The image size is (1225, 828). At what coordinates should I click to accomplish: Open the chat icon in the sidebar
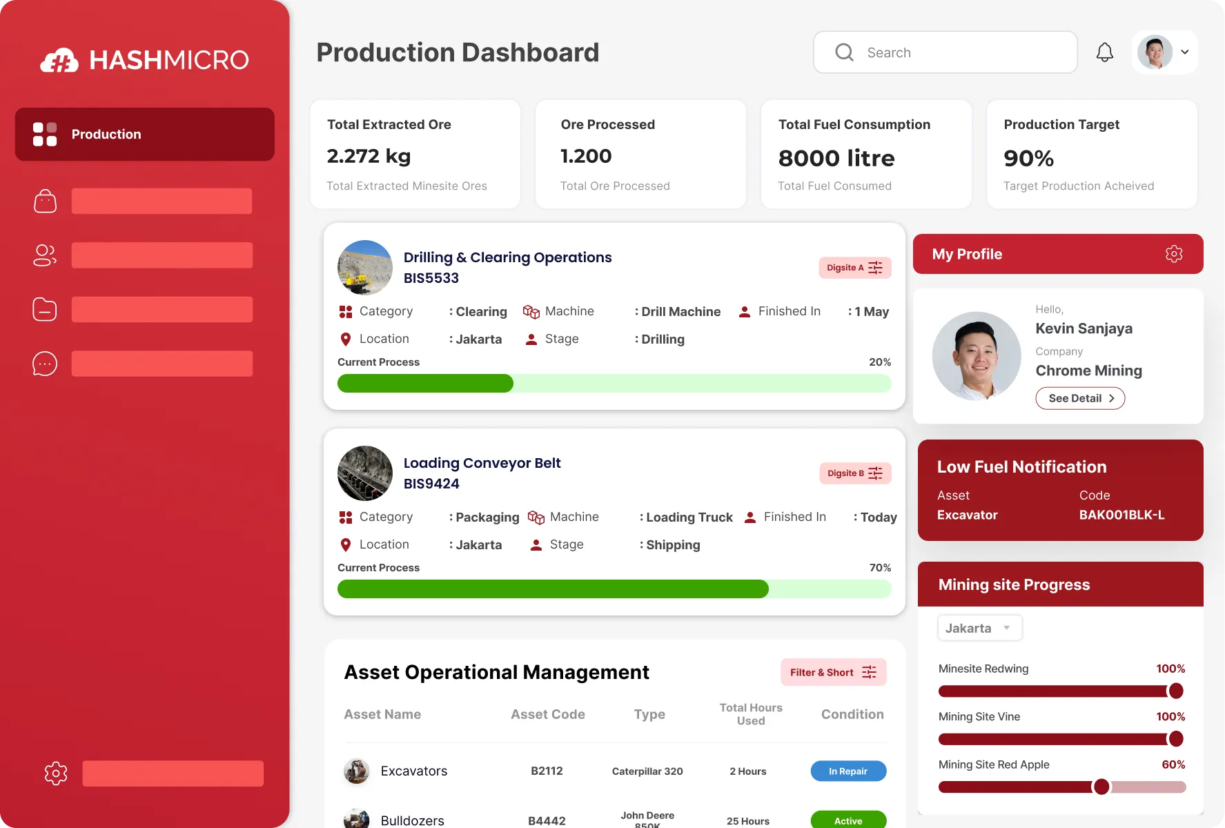(44, 363)
